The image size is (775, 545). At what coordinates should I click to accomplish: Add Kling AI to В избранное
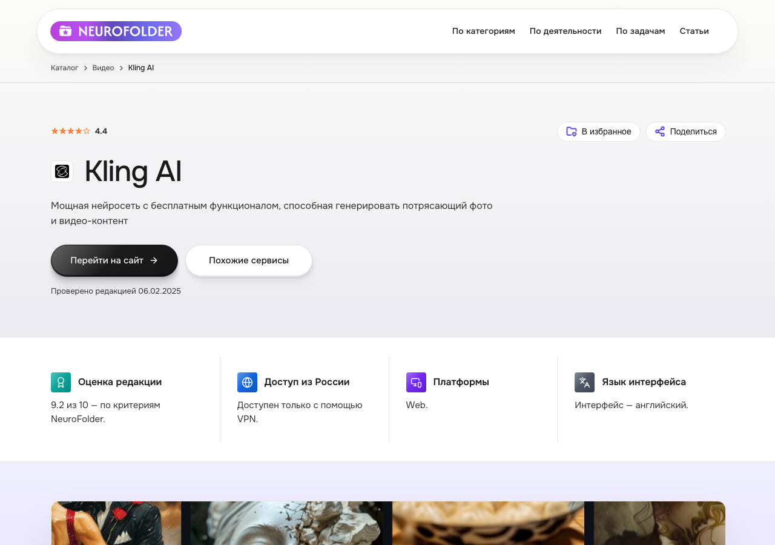tap(598, 131)
